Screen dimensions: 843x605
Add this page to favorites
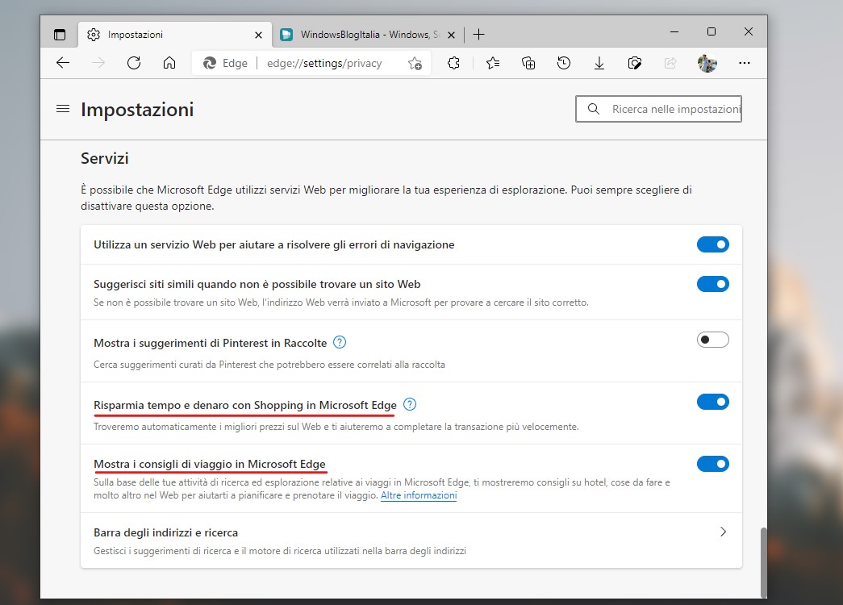click(415, 64)
